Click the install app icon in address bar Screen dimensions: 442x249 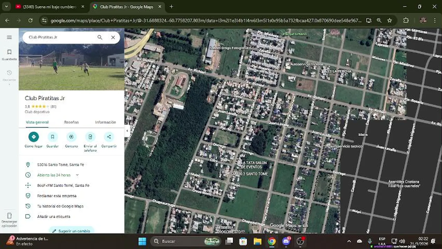point(369,20)
